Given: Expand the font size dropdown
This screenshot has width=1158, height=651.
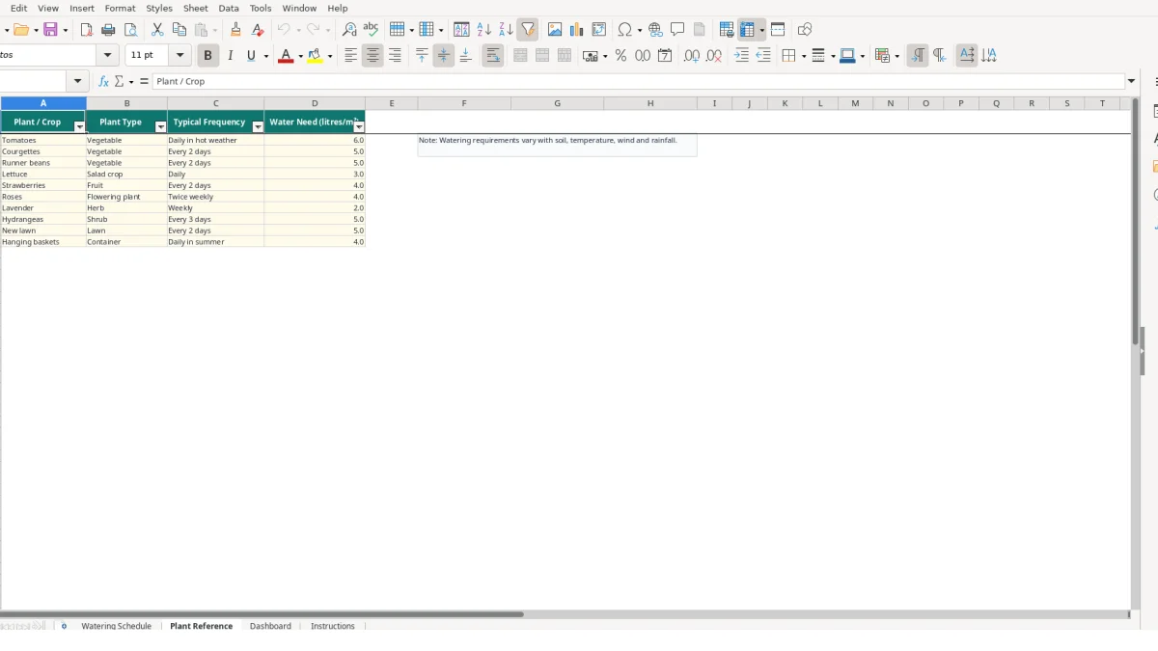Looking at the screenshot, I should pos(179,56).
